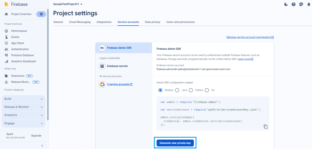Collapse the sidebar with left chevron
Screen dimensions: 312x149
(x=42, y=145)
